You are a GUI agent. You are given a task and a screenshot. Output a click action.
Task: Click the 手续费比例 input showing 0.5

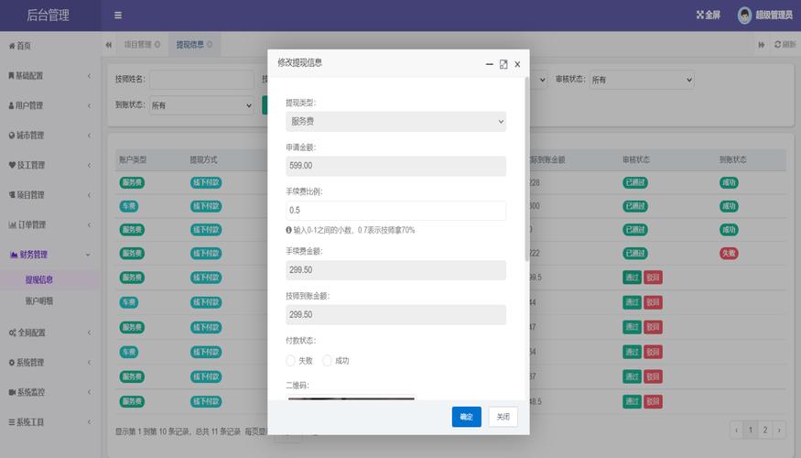pos(395,210)
